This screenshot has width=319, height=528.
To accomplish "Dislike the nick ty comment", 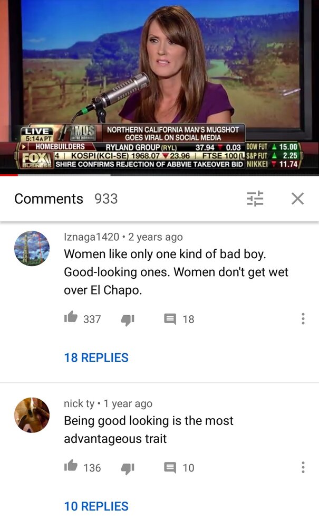I will pyautogui.click(x=128, y=468).
